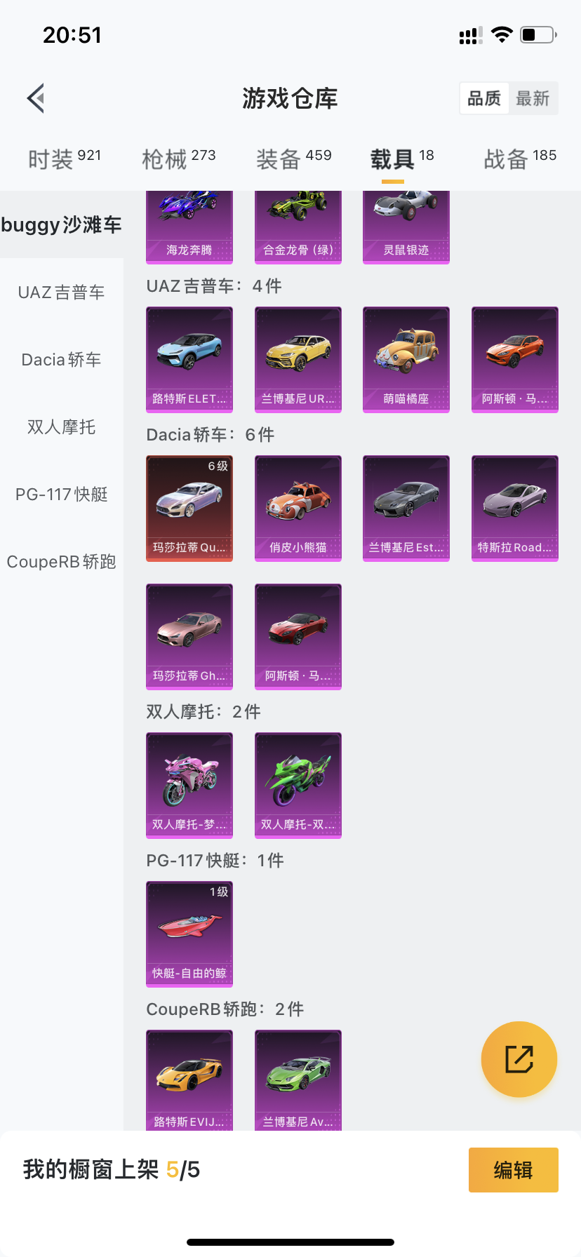Open the level 6 玛莎拉蒂Qu... item
The image size is (581, 1257).
(x=189, y=509)
